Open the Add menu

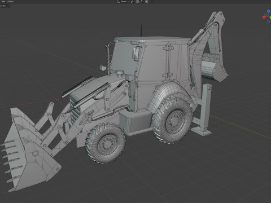point(3,2)
